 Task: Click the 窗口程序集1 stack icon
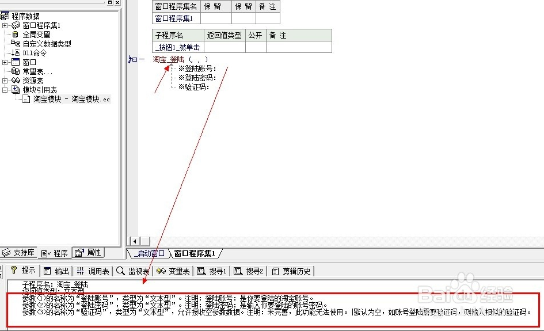[x=16, y=25]
